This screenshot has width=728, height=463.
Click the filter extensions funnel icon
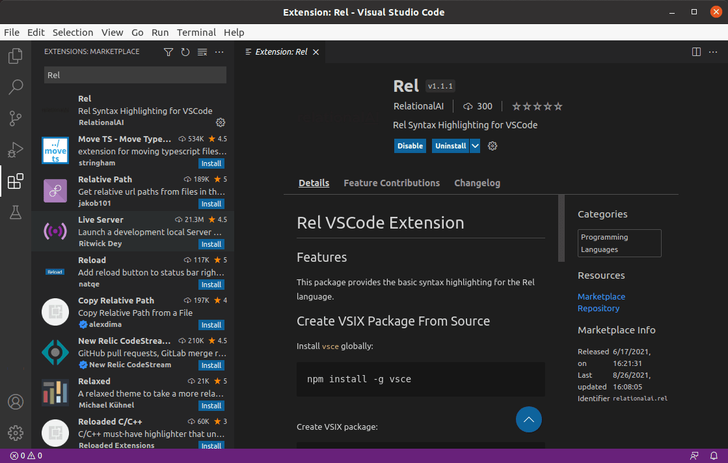169,52
